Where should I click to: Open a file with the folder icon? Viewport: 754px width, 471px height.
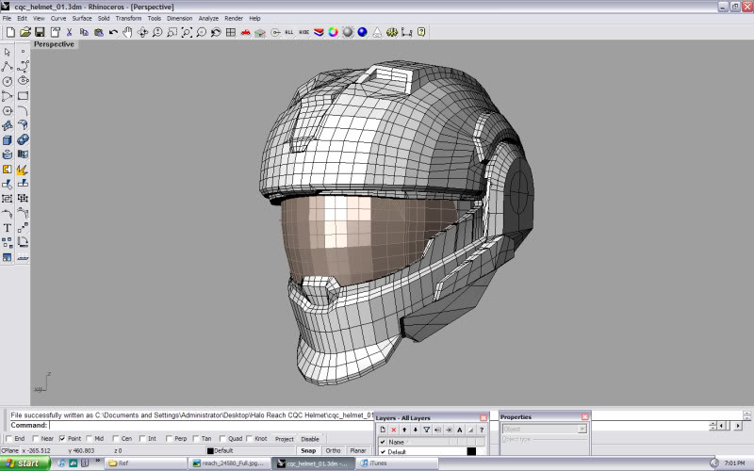(x=25, y=32)
